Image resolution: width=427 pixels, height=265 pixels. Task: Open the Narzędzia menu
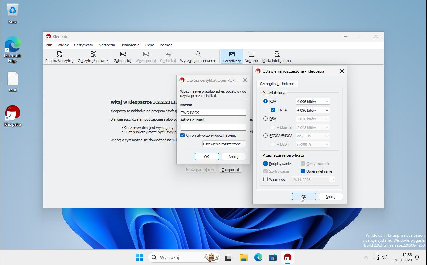[x=107, y=45]
